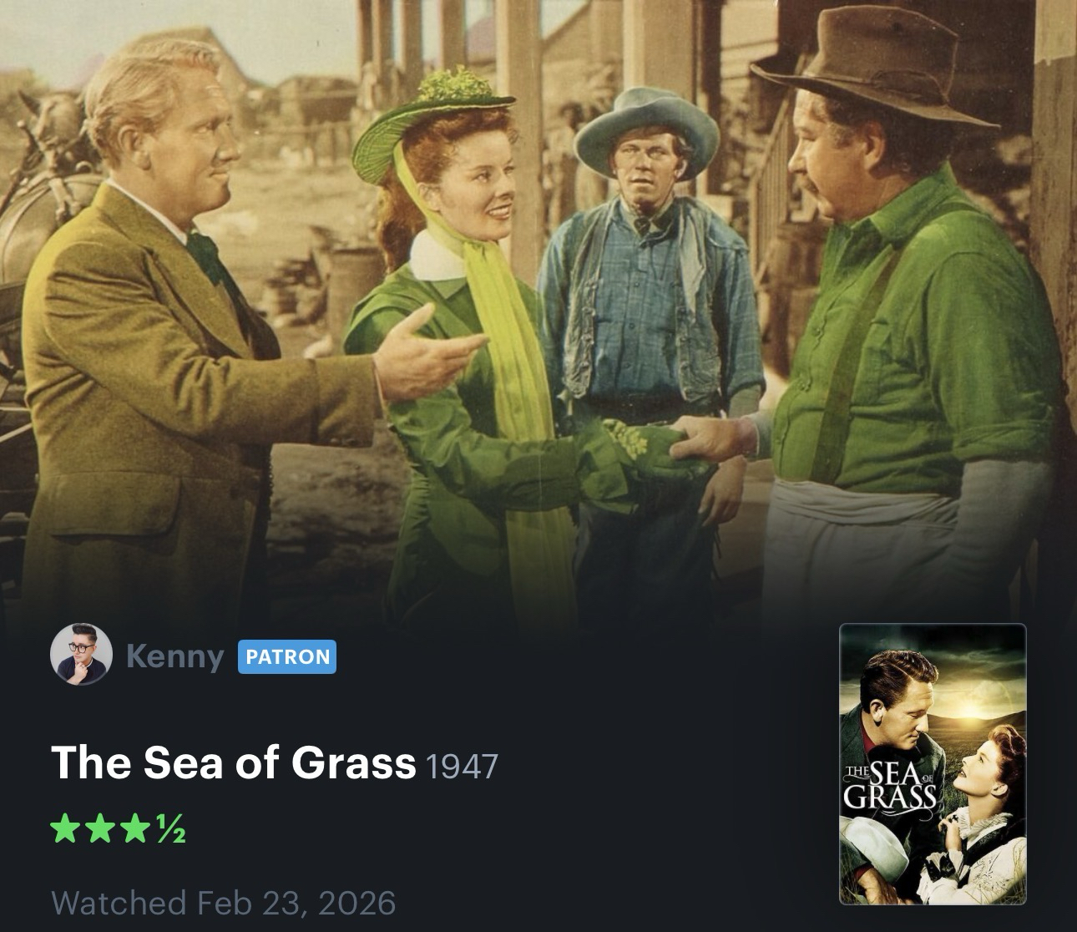
Task: Click the Kenny username link
Action: click(175, 656)
